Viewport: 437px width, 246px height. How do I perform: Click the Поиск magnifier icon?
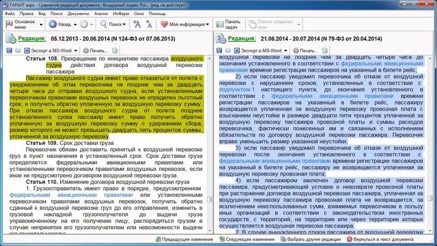coord(103,24)
